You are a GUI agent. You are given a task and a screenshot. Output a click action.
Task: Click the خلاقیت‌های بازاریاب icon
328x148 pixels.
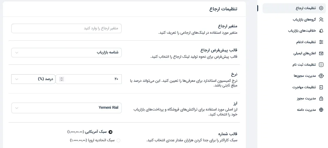pyautogui.click(x=321, y=31)
